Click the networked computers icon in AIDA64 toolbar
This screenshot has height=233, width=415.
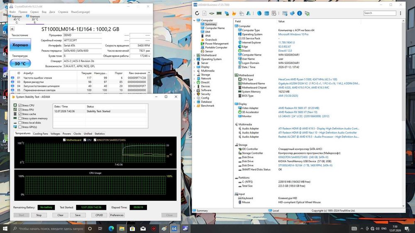pos(227,13)
